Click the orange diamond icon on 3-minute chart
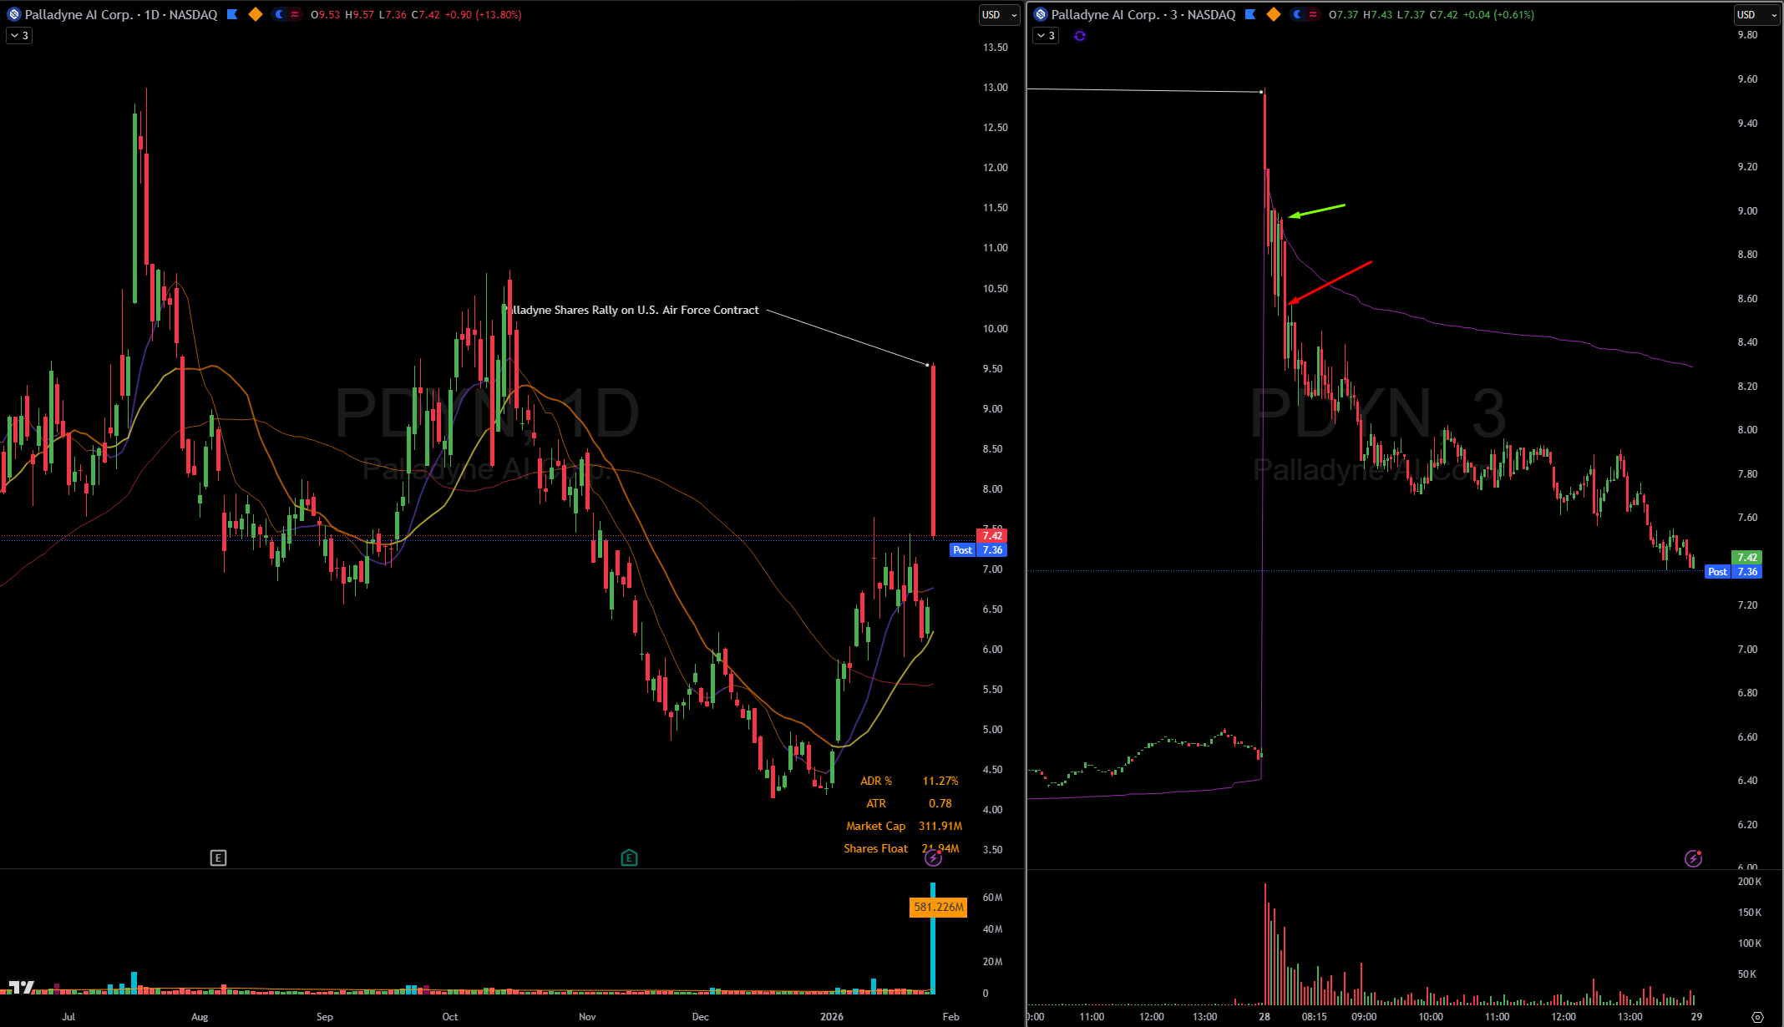Image resolution: width=1784 pixels, height=1027 pixels. [x=1274, y=14]
